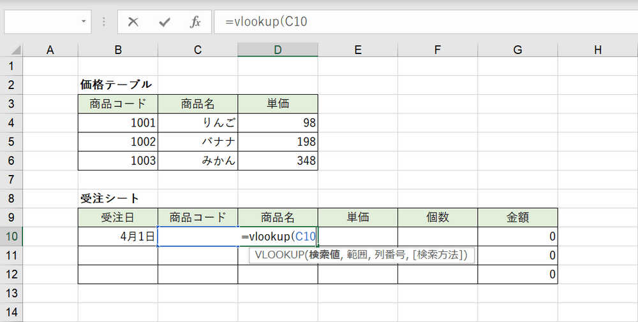638x322 pixels.
Task: Click the 単価 header in row 3
Action: pos(278,104)
